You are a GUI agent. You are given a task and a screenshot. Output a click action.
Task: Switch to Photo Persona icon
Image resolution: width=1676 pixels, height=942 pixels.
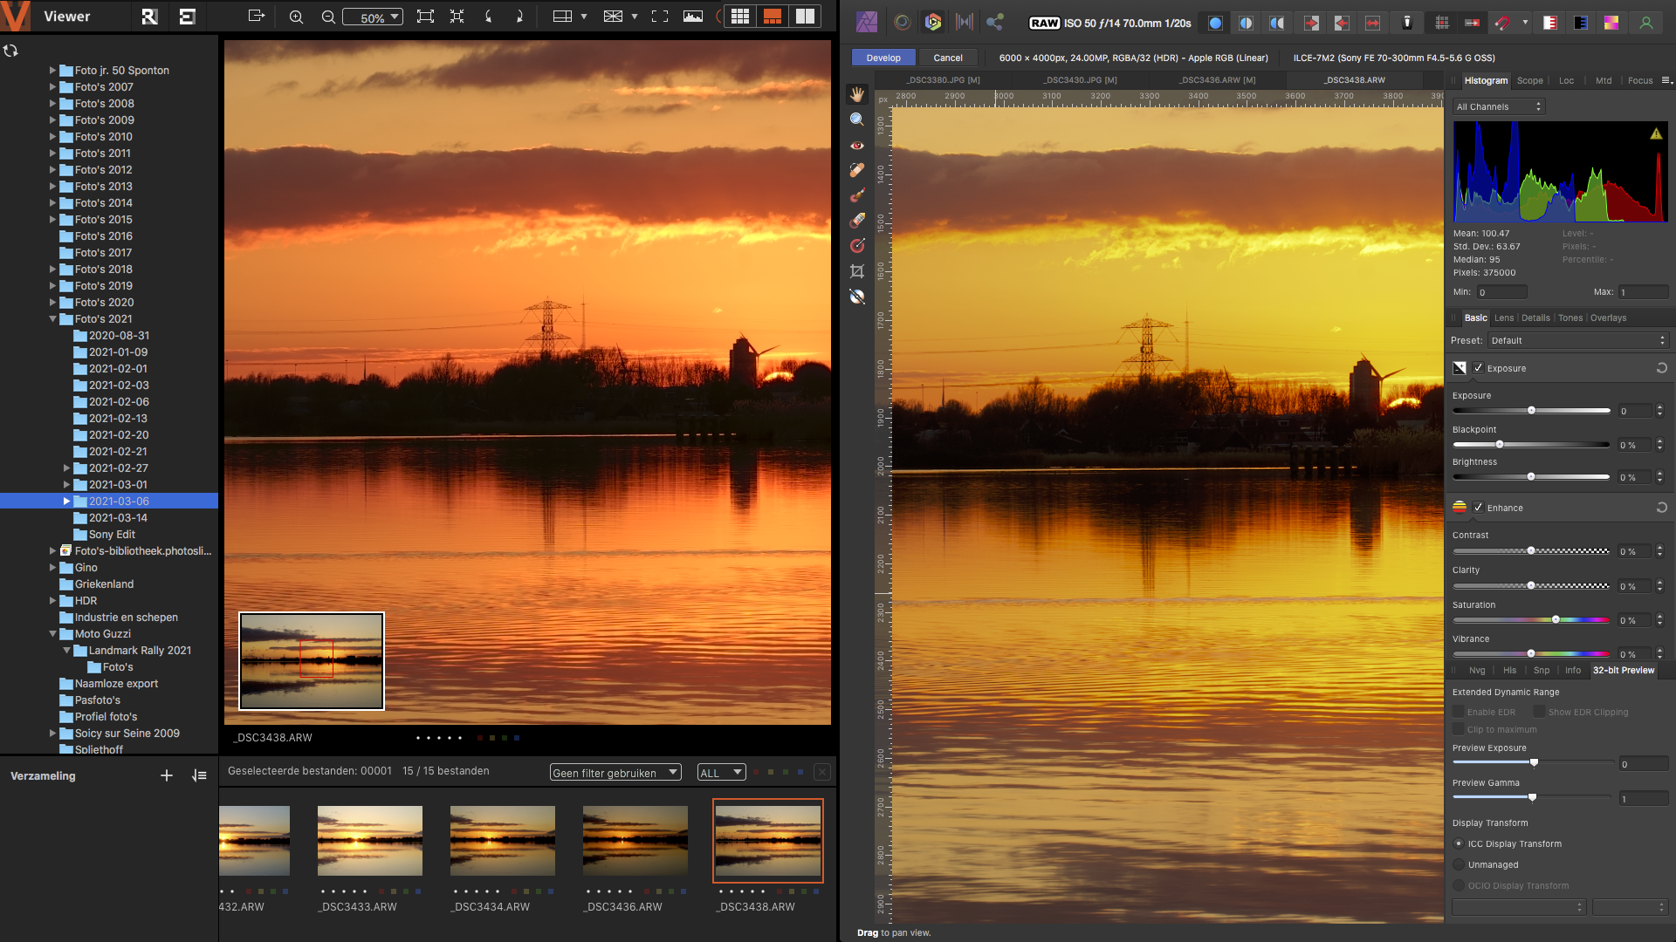pyautogui.click(x=867, y=23)
